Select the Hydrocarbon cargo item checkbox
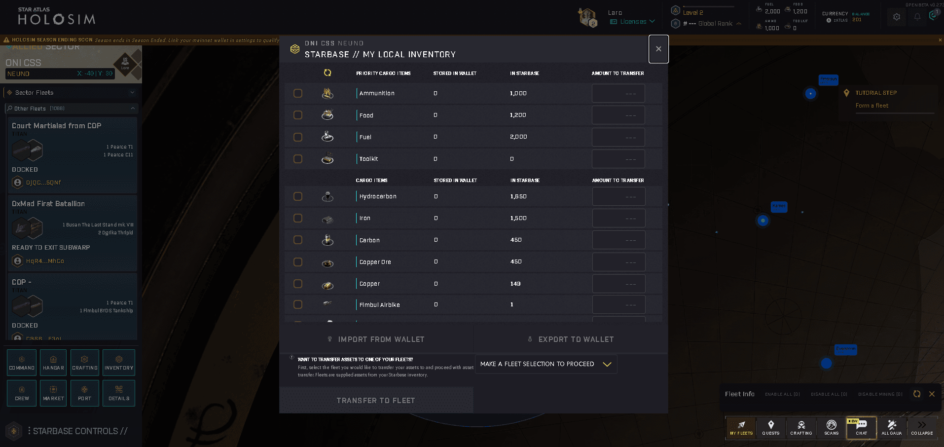Viewport: 944px width, 447px height. click(x=298, y=196)
